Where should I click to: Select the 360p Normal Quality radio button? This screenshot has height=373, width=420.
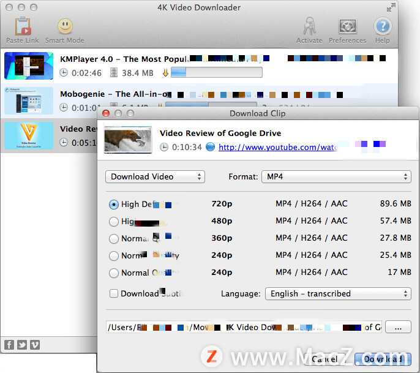pos(114,239)
